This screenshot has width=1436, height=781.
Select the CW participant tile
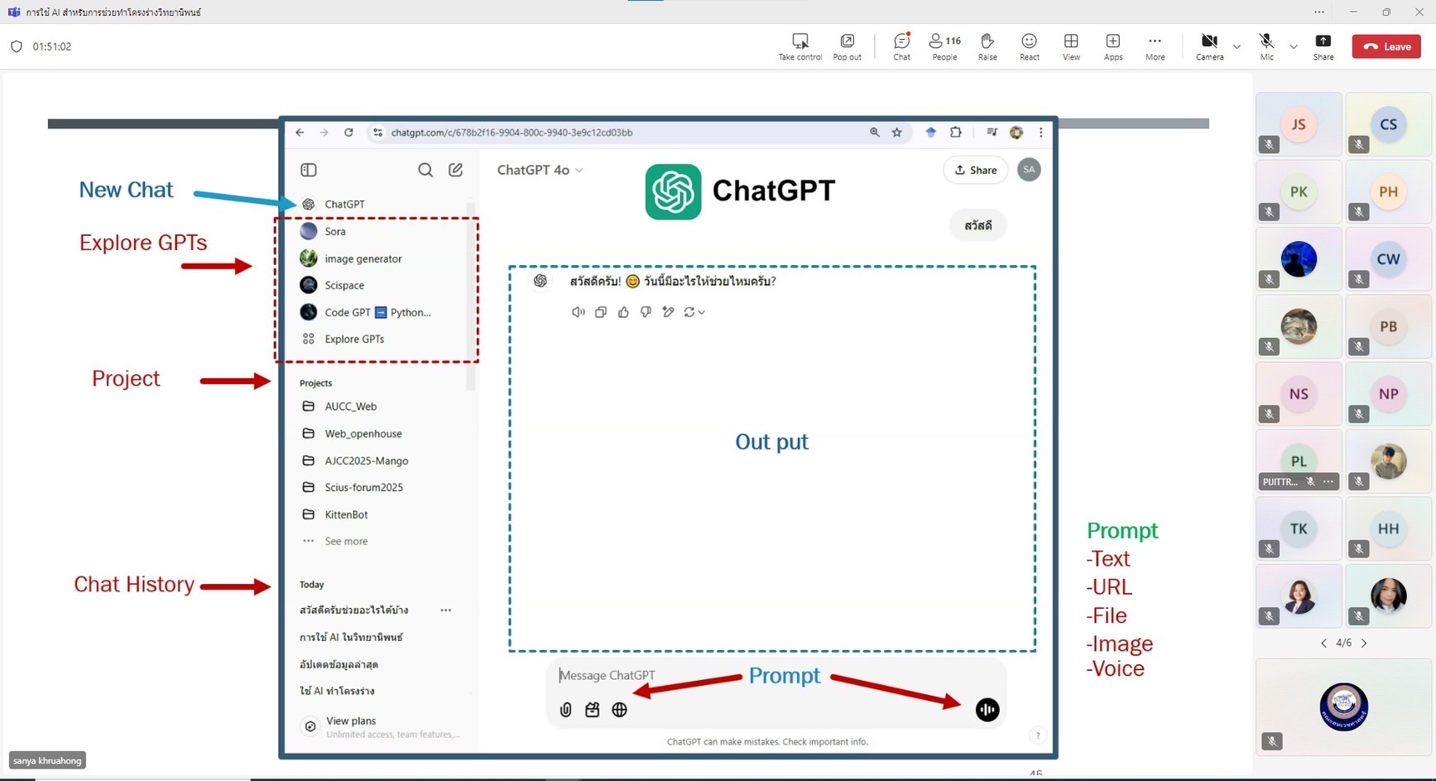coord(1388,259)
